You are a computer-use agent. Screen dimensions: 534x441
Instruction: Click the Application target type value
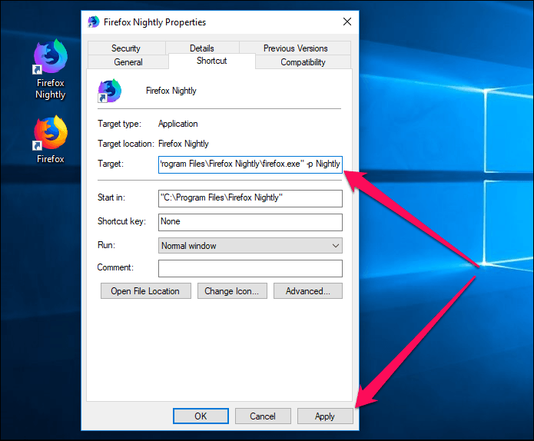(177, 124)
